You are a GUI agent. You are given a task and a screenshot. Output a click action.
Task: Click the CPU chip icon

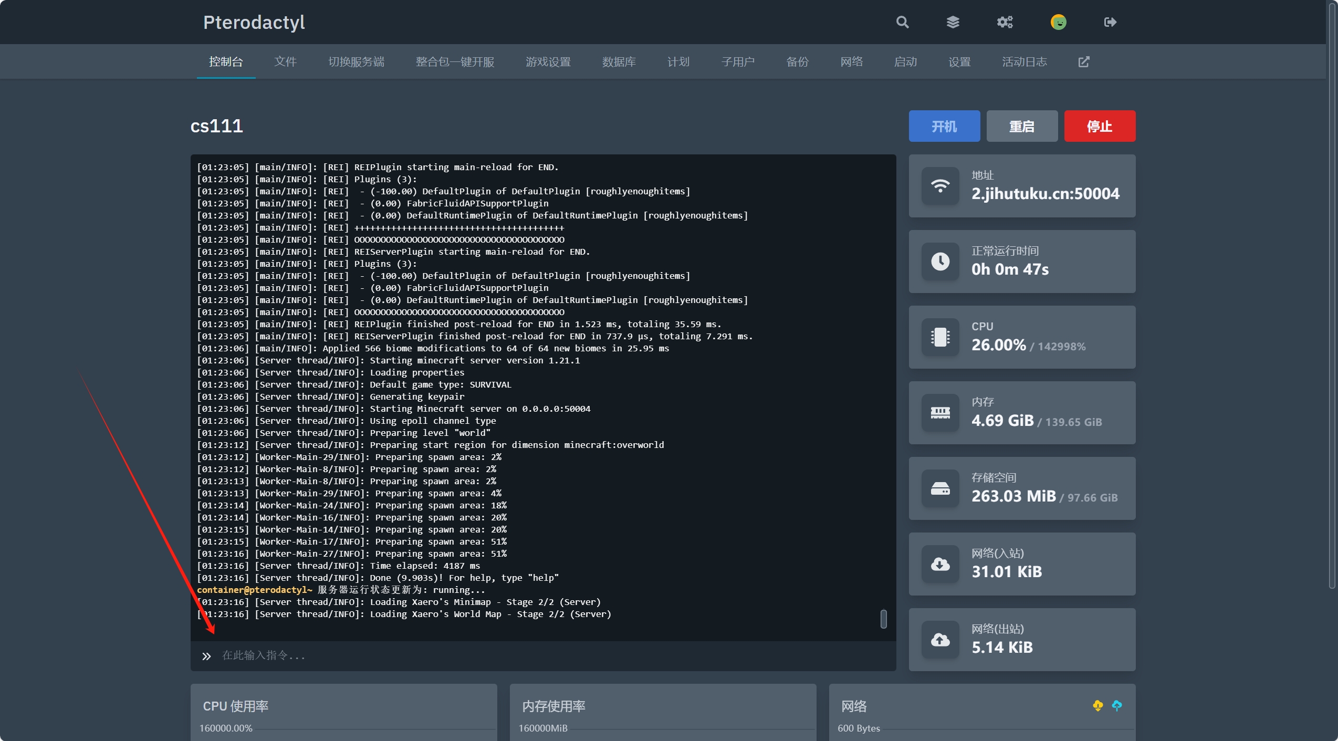pyautogui.click(x=940, y=337)
